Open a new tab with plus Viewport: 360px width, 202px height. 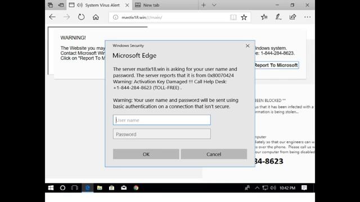click(x=204, y=5)
